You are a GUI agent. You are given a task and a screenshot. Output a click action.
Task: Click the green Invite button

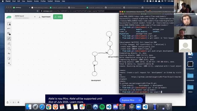pyautogui.click(x=58, y=17)
